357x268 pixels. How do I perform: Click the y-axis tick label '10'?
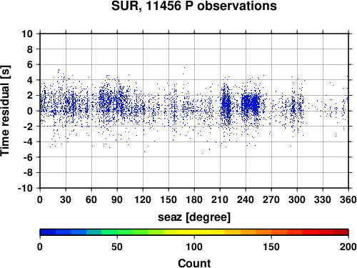click(x=27, y=34)
